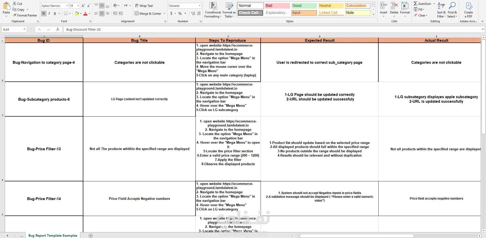Viewport: 486px width, 238px height.
Task: Align cell text to the right
Action: click(x=107, y=13)
